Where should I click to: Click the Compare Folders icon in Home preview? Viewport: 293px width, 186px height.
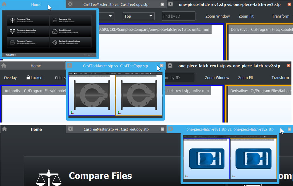tap(12, 42)
